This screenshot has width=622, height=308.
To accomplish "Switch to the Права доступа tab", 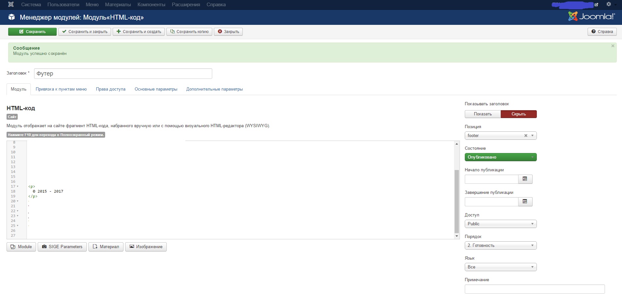I will 111,89.
